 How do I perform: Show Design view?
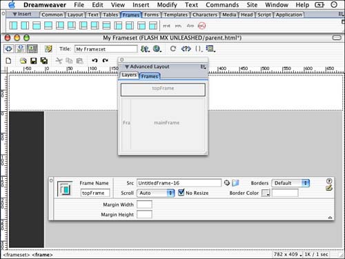click(x=32, y=49)
